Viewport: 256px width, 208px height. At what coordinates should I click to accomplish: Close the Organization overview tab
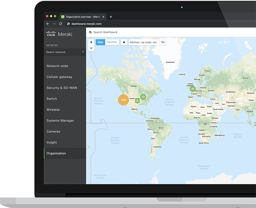103,17
